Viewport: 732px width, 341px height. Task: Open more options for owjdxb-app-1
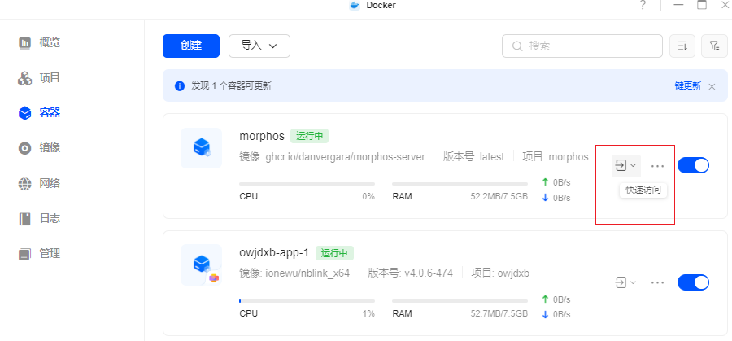click(x=657, y=282)
